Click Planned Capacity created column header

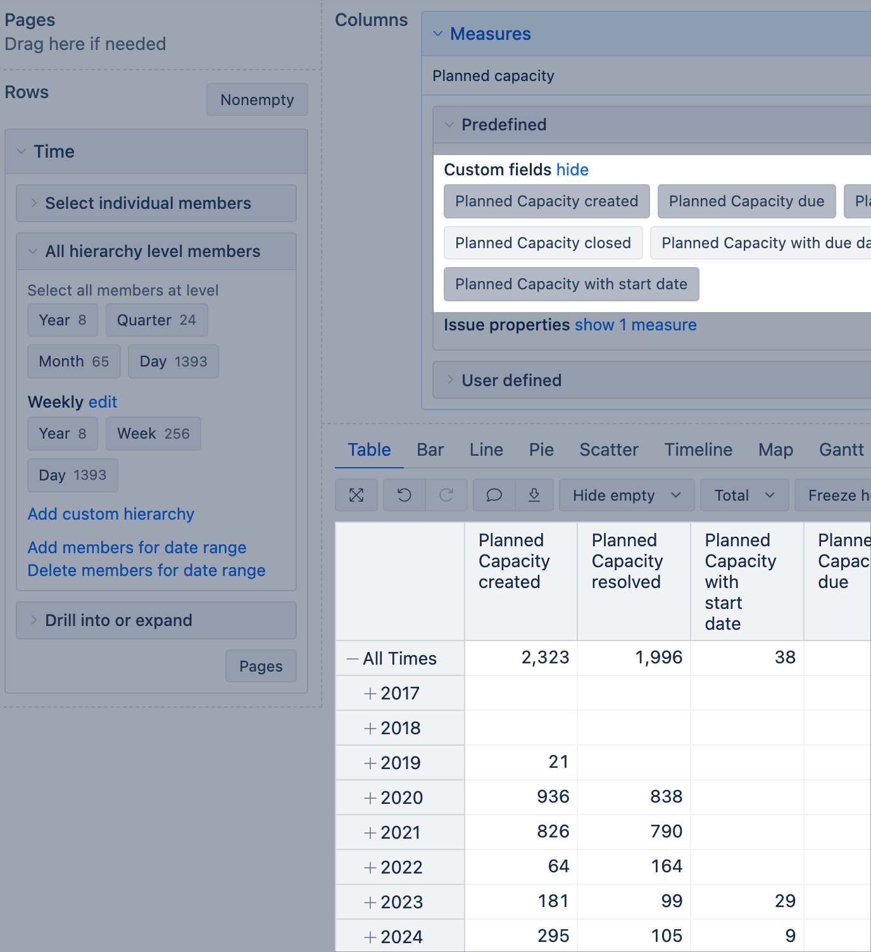[x=514, y=561]
